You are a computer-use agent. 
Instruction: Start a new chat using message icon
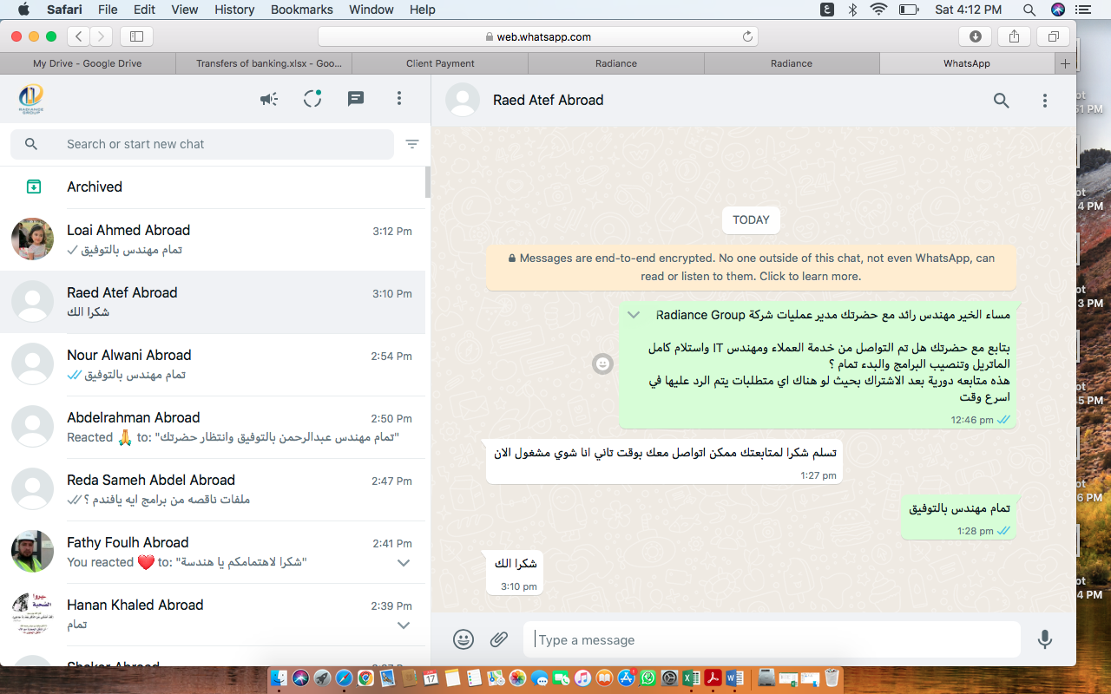356,99
